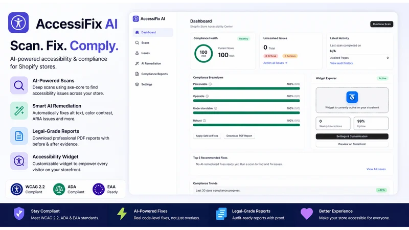Image resolution: width=409 pixels, height=230 pixels.
Task: Click the Legal-Grade Reports document icon tile
Action: pos(19,136)
